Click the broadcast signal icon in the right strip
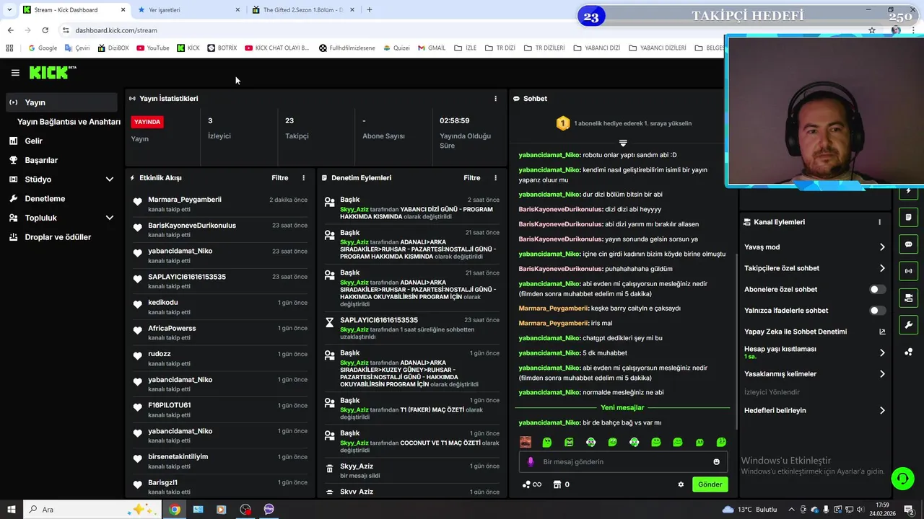924x519 pixels. pyautogui.click(x=908, y=271)
